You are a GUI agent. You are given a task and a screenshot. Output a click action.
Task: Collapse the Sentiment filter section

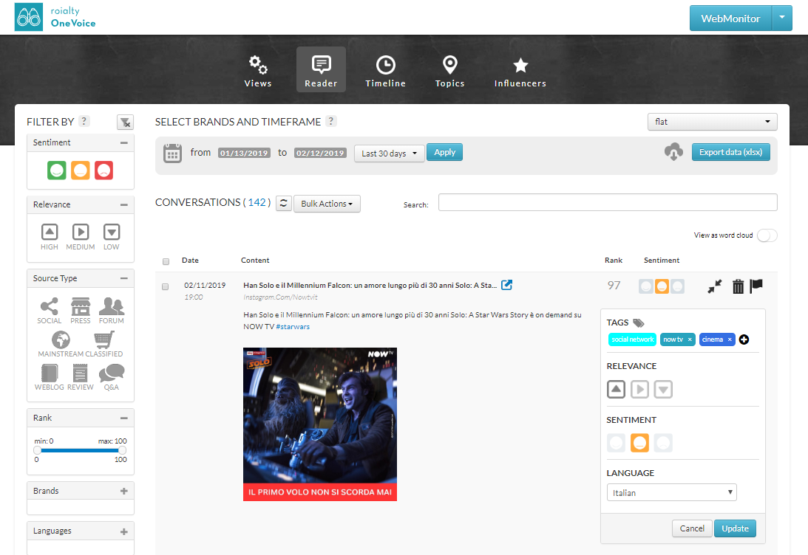(x=123, y=142)
